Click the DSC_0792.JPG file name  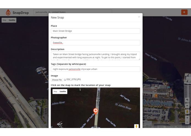pyautogui.click(x=74, y=79)
